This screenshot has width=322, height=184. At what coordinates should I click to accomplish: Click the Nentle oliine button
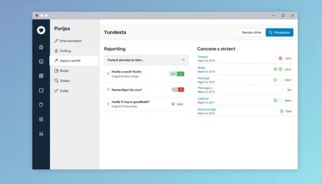[x=252, y=32]
